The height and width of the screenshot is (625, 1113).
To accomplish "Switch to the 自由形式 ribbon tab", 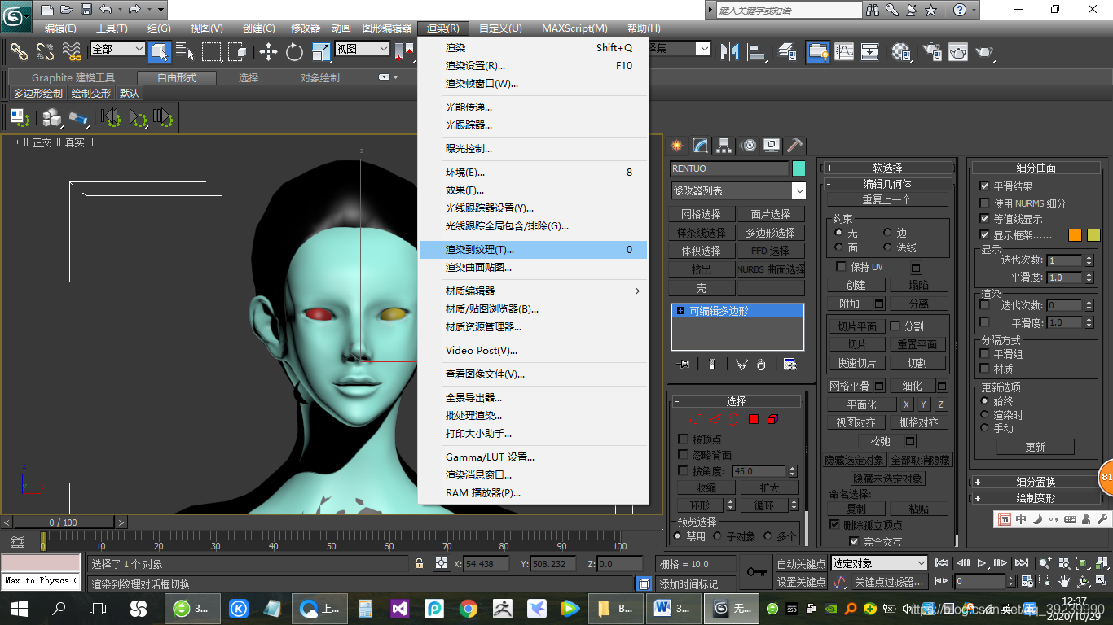I will click(177, 78).
